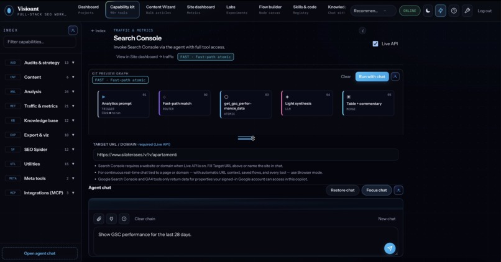The image size is (501, 262).
Task: Click the sparkle icon on Light synthesis node
Action: [x=287, y=97]
